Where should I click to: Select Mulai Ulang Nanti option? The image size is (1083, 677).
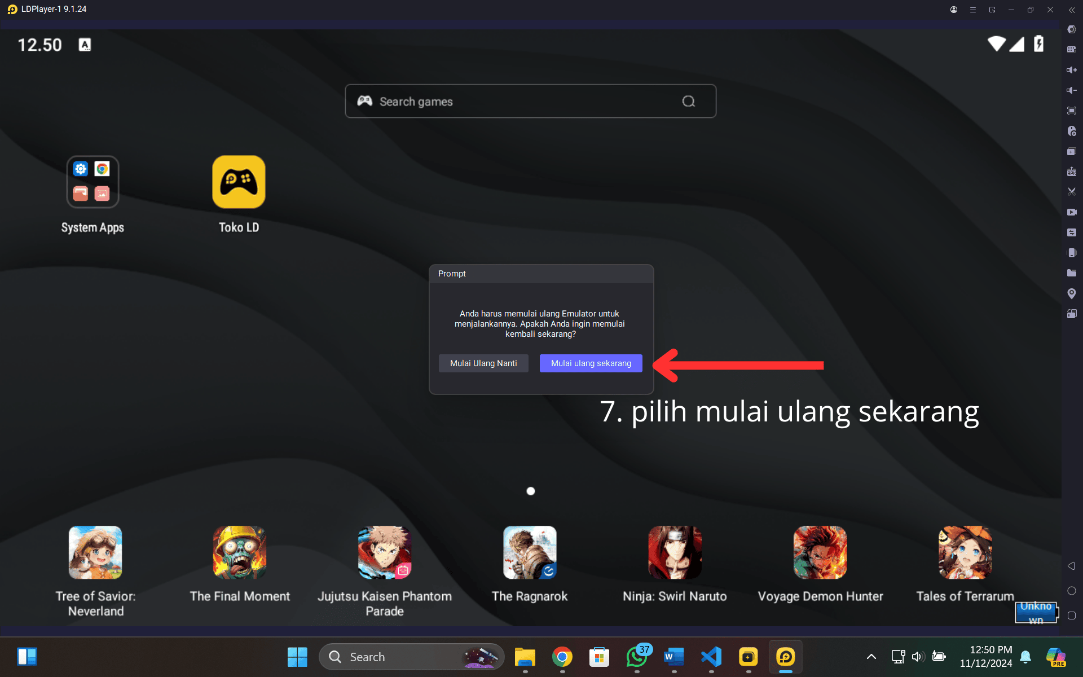click(x=483, y=363)
